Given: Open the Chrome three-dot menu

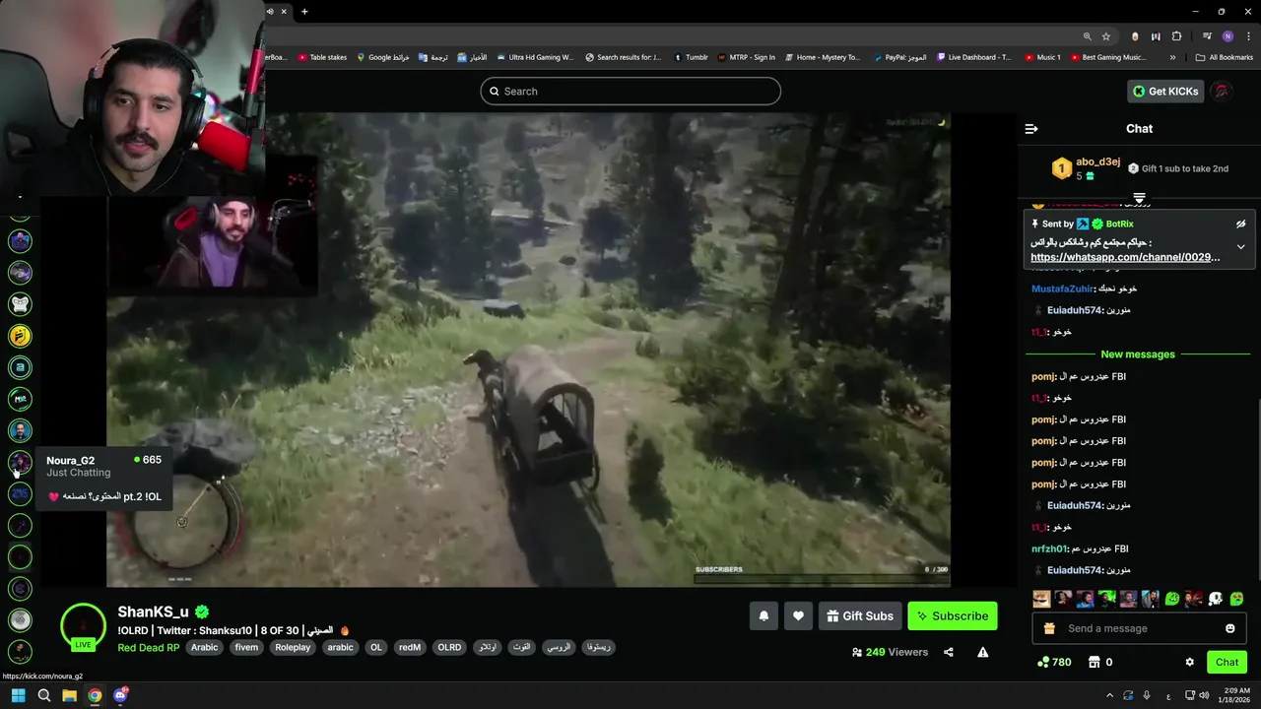Looking at the screenshot, I should click(x=1246, y=36).
